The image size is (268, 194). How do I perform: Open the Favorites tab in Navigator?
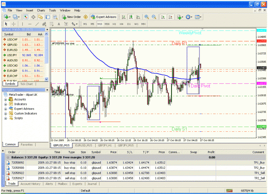pos(27,145)
